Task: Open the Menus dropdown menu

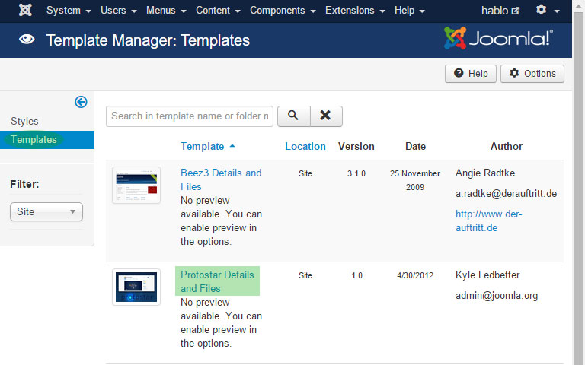Action: tap(166, 11)
